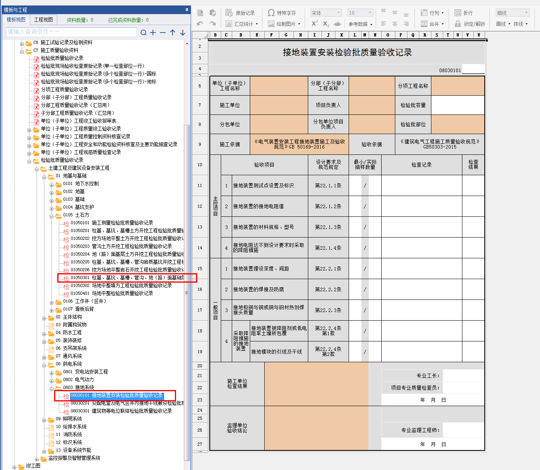Click the 施工单位检查结果 orange input area
This screenshot has height=470, width=540.
point(316,384)
